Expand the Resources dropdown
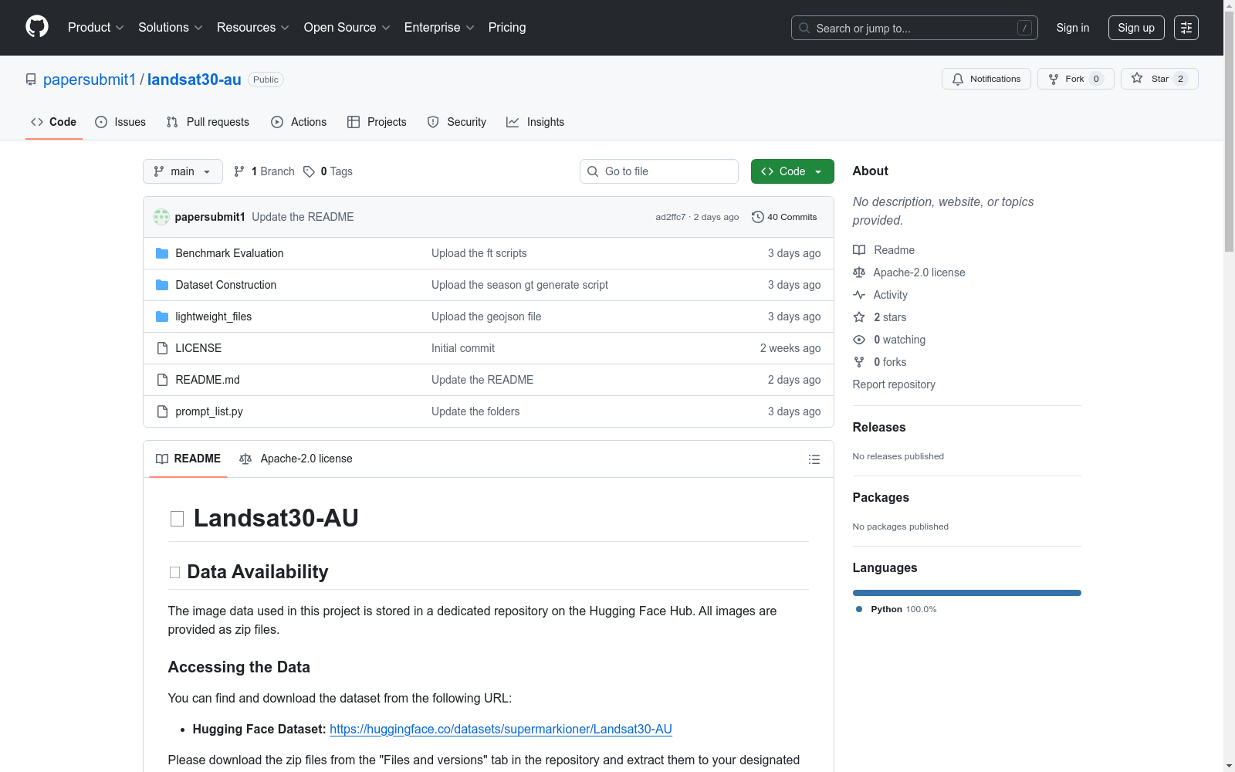 253,27
